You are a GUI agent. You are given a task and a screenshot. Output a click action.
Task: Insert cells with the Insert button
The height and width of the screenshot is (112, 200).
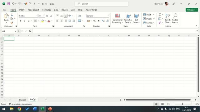pos(147,15)
